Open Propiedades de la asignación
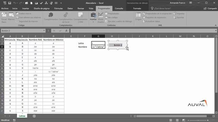 point(157,14)
